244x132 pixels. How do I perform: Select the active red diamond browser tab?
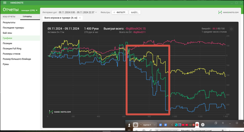(x=197, y=125)
